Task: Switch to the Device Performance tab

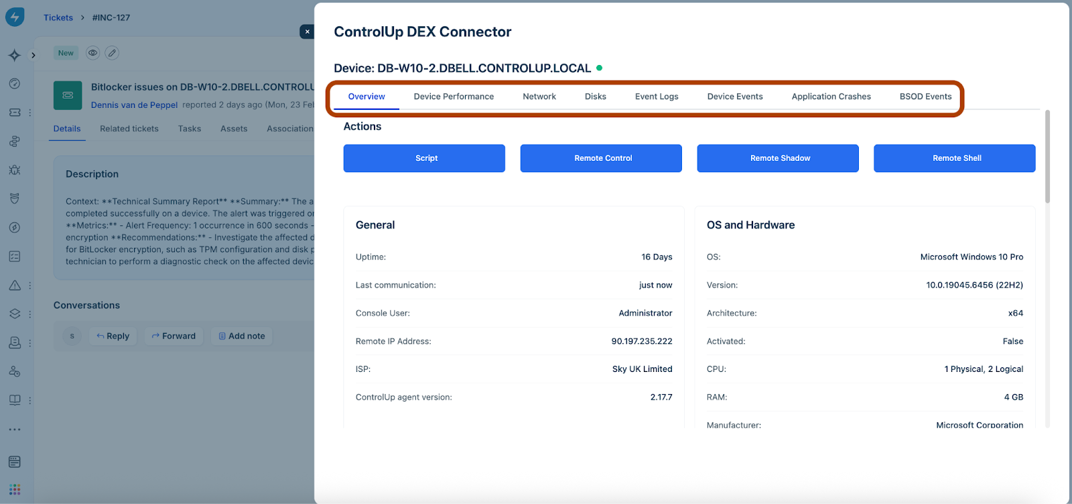Action: point(454,97)
